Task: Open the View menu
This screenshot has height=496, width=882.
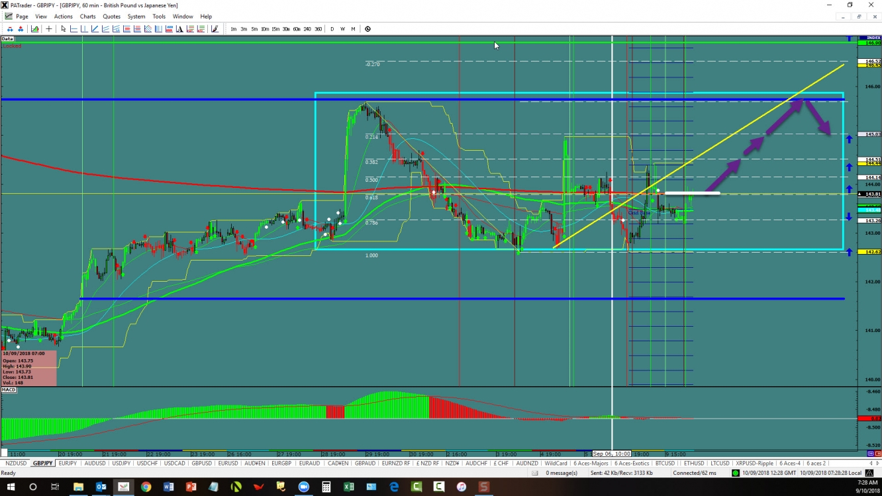Action: click(x=41, y=17)
